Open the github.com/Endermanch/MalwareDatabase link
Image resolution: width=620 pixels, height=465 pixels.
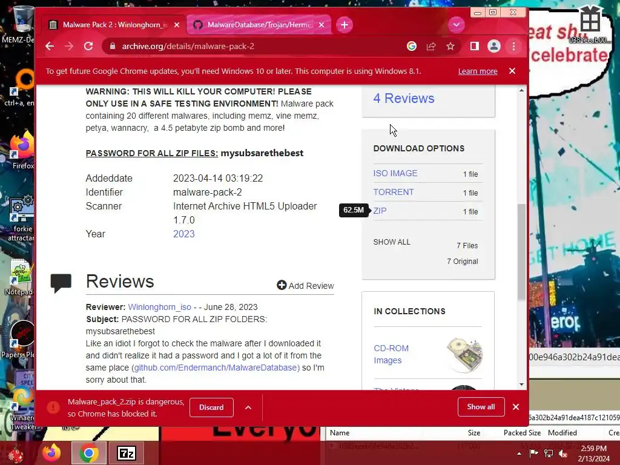[217, 368]
